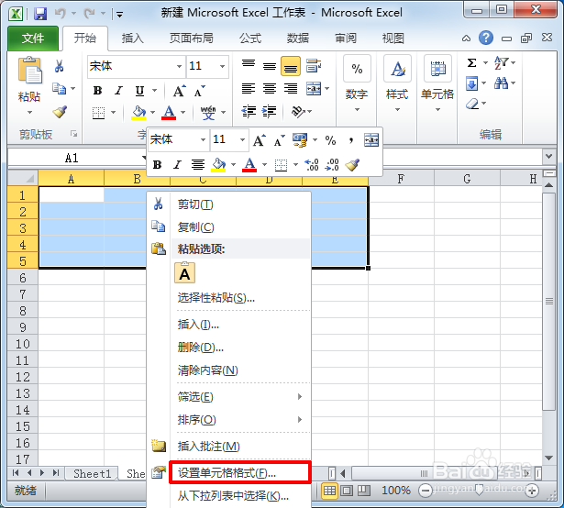Toggle Bold in the ribbon font group
The width and height of the screenshot is (564, 508).
(97, 91)
